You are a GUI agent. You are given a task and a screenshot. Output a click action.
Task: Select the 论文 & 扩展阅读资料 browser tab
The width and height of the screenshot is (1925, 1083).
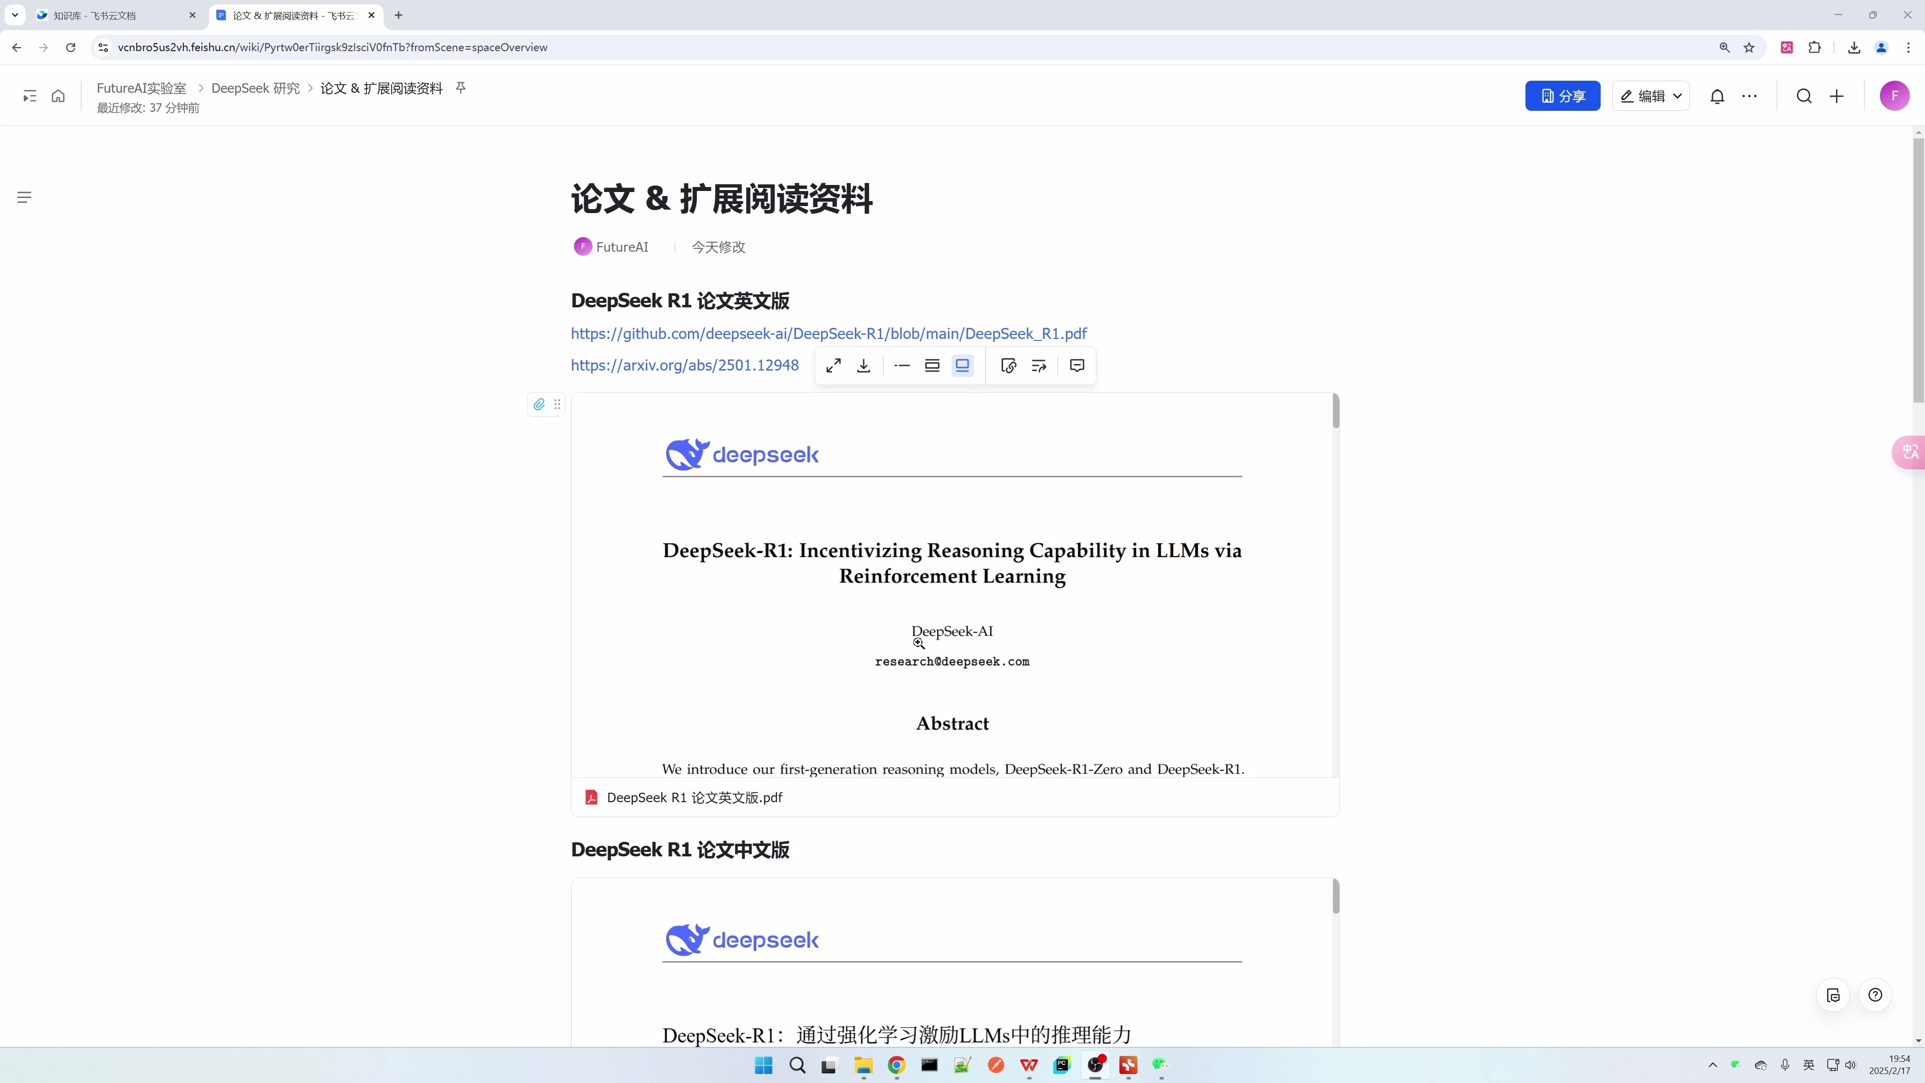click(x=294, y=15)
